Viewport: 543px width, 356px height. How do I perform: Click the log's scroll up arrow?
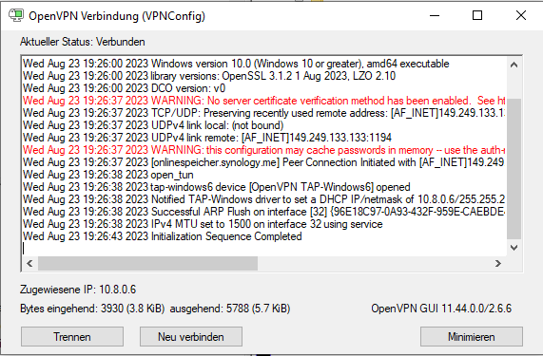pyautogui.click(x=514, y=65)
